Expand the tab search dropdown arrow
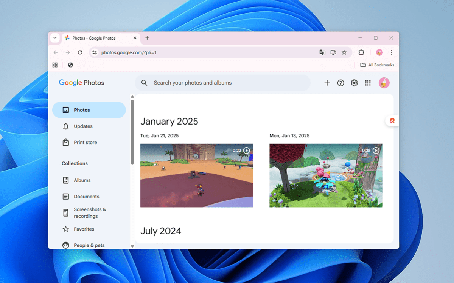 55,38
